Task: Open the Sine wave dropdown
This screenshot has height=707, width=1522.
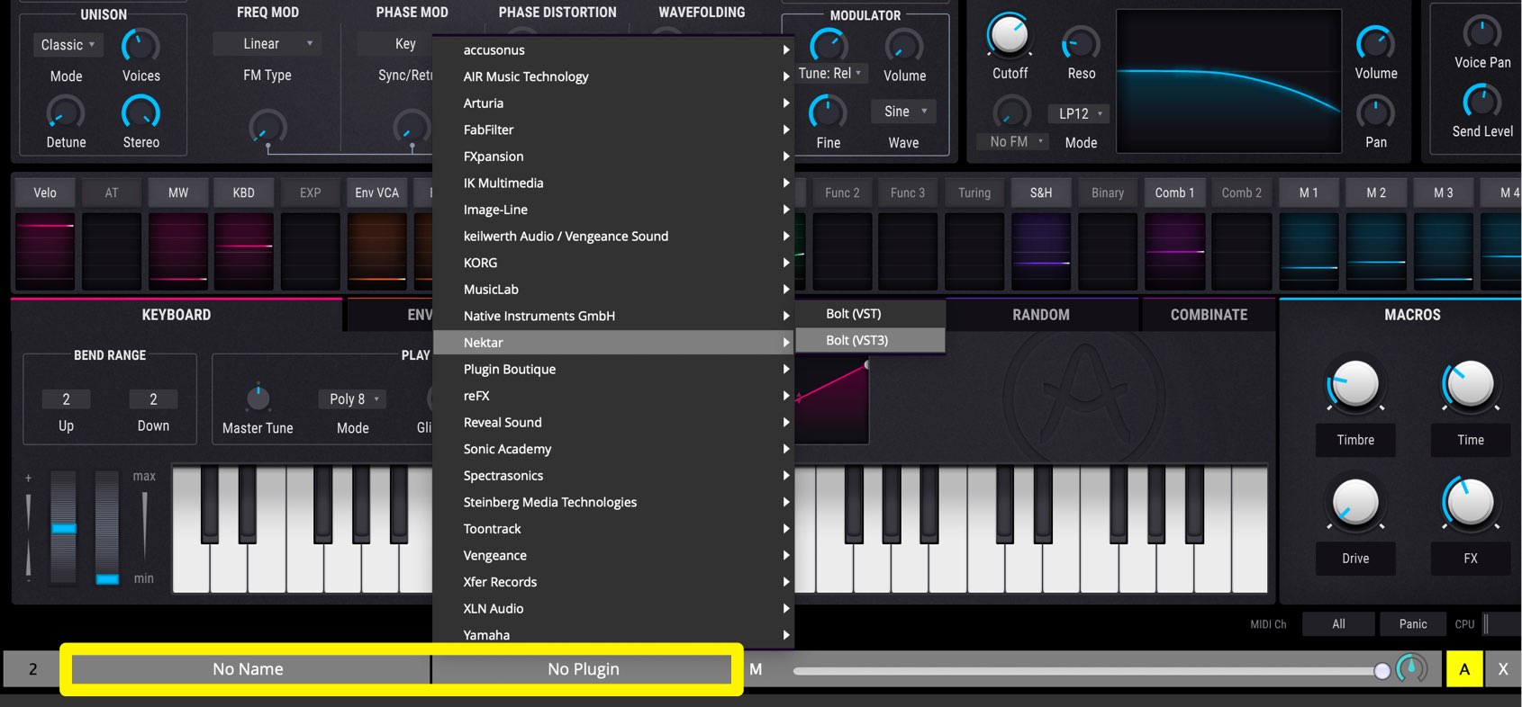Action: click(x=904, y=112)
